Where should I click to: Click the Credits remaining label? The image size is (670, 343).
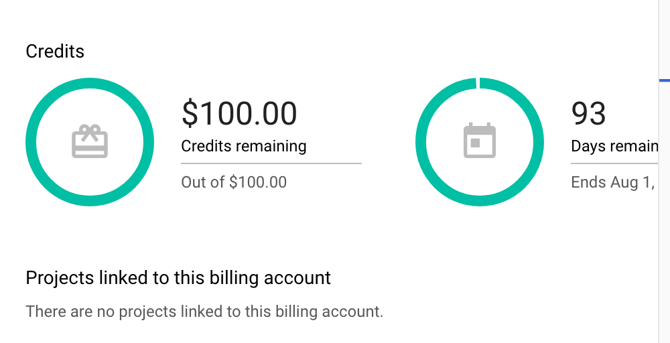click(244, 146)
